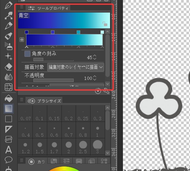The height and width of the screenshot is (171, 190).
Task: Open Tool Property panel menu icon
Action: coord(21,7)
